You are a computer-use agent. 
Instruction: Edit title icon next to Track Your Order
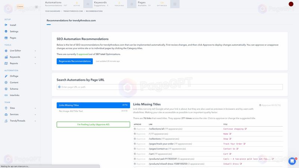244,144
